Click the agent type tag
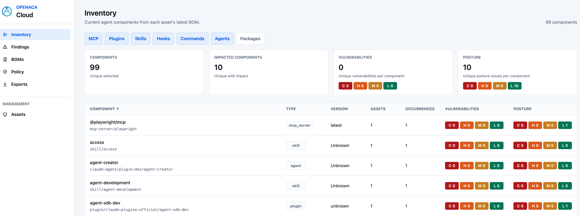 pos(296,166)
